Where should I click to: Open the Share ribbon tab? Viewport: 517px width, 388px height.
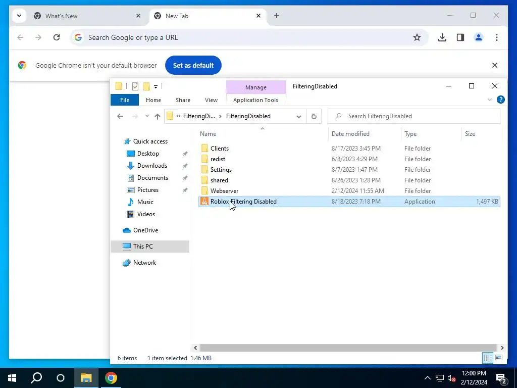(183, 100)
